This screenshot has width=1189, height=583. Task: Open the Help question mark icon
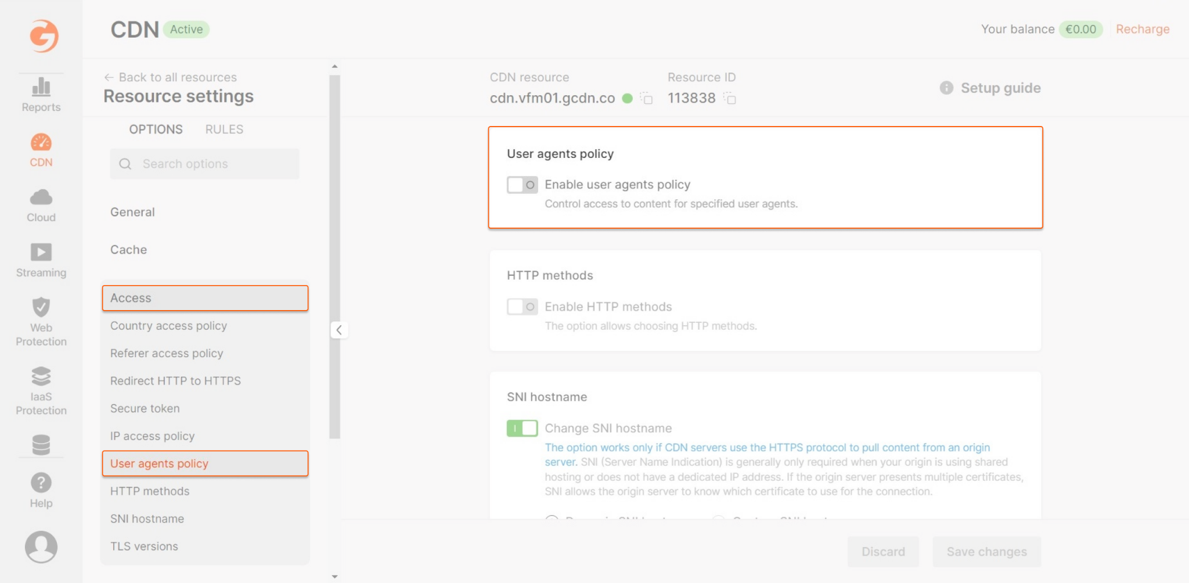point(41,483)
